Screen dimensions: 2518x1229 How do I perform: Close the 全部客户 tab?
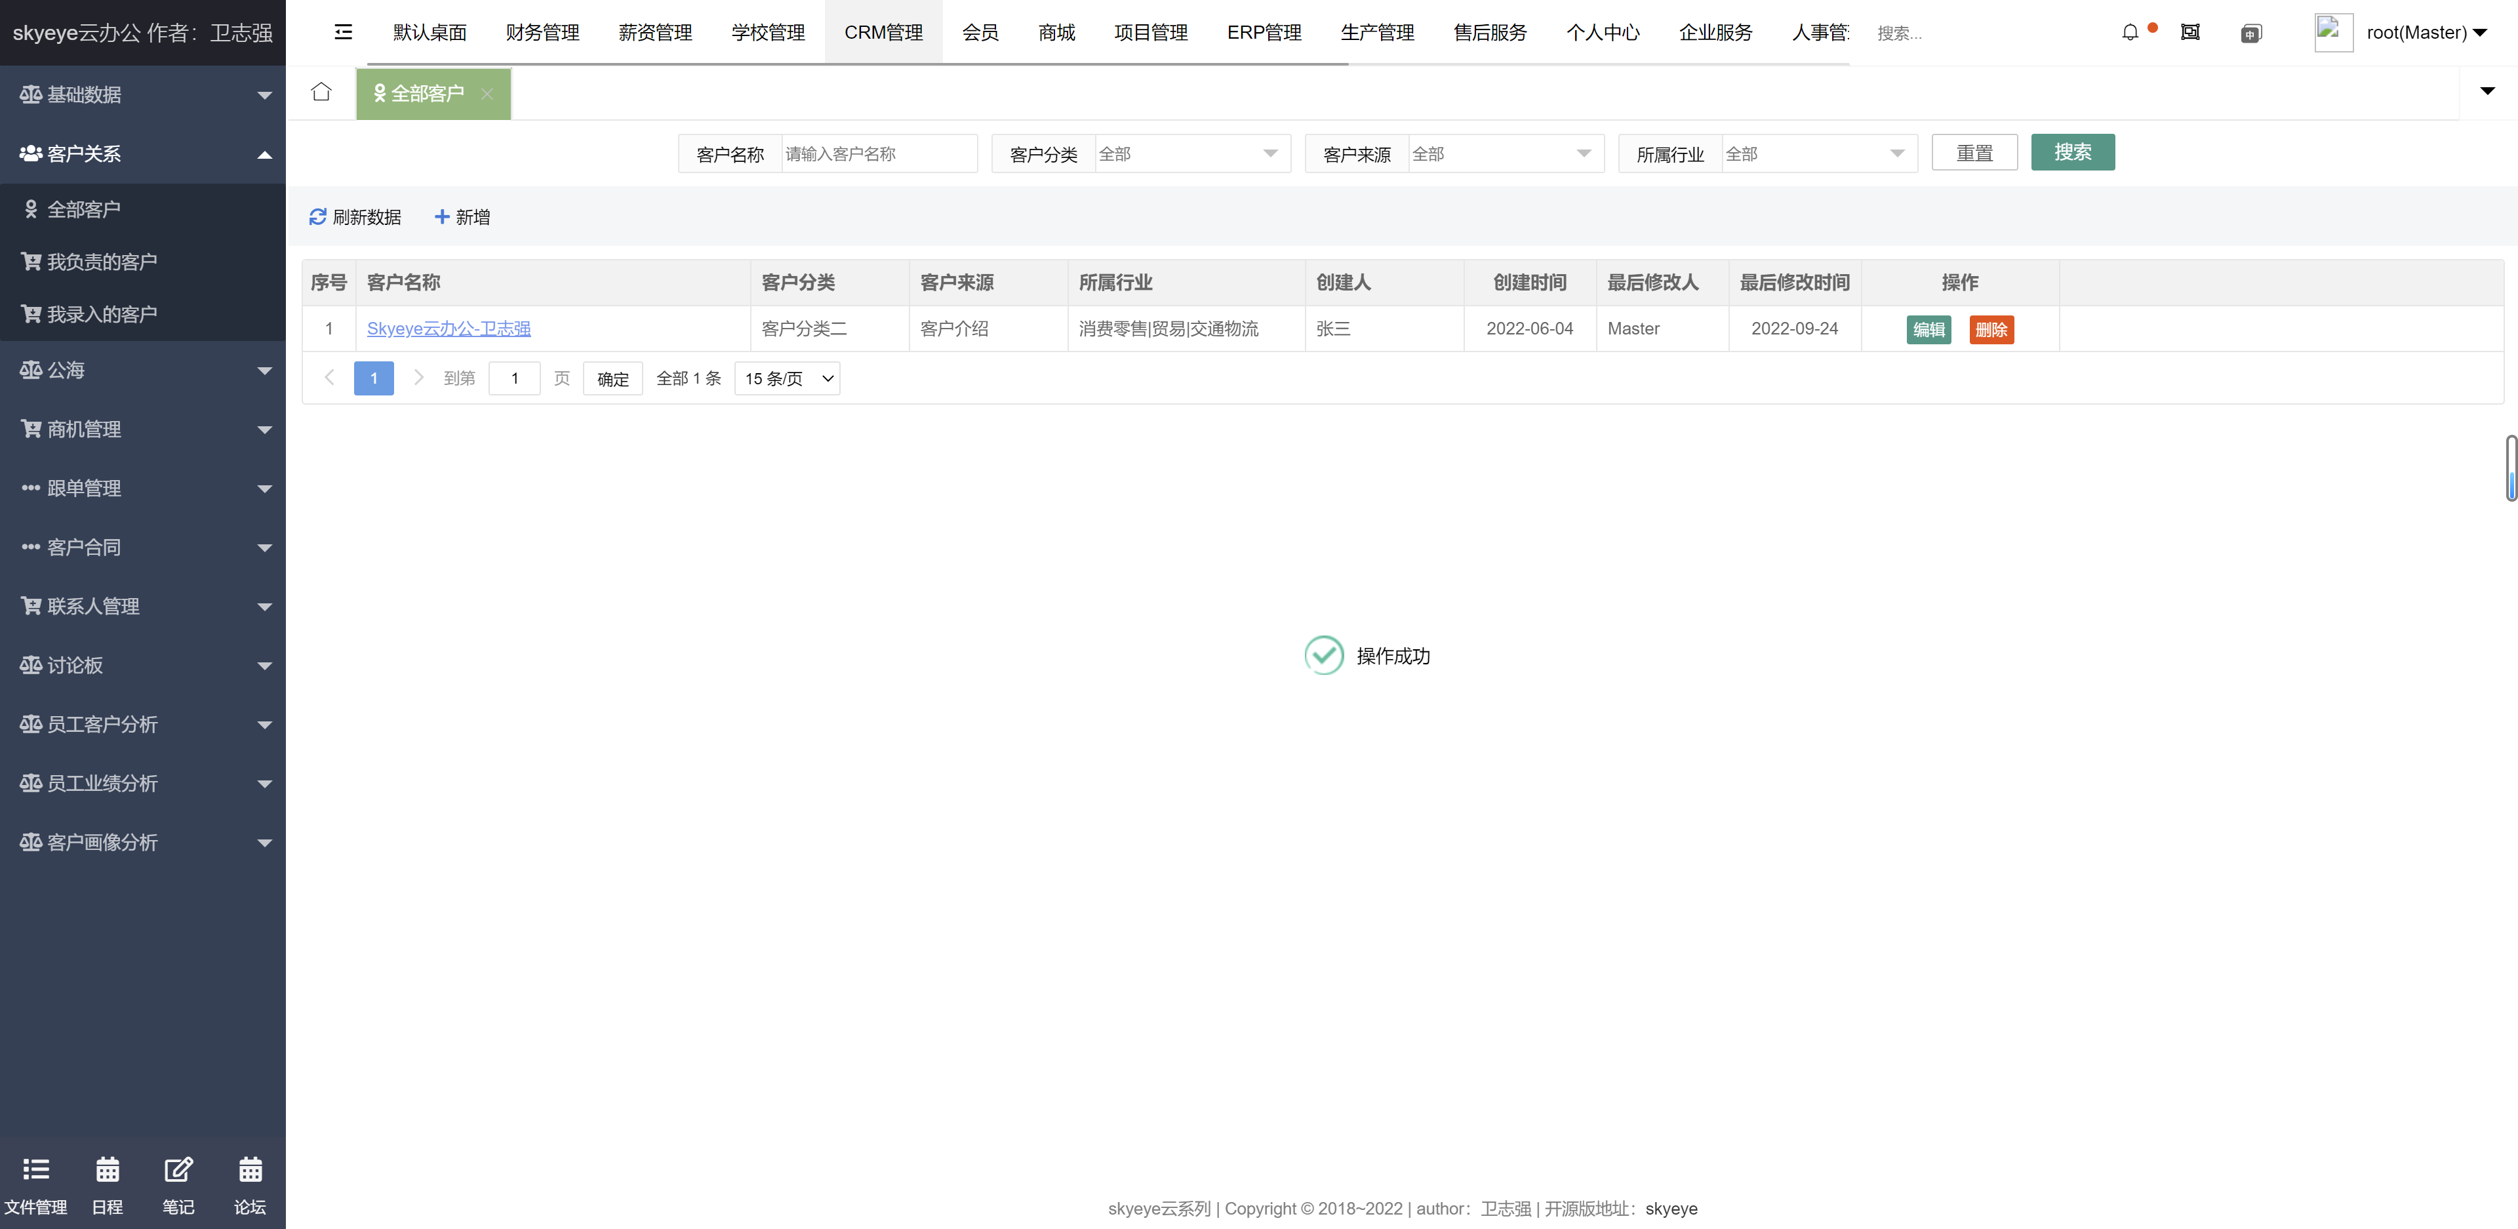487,94
